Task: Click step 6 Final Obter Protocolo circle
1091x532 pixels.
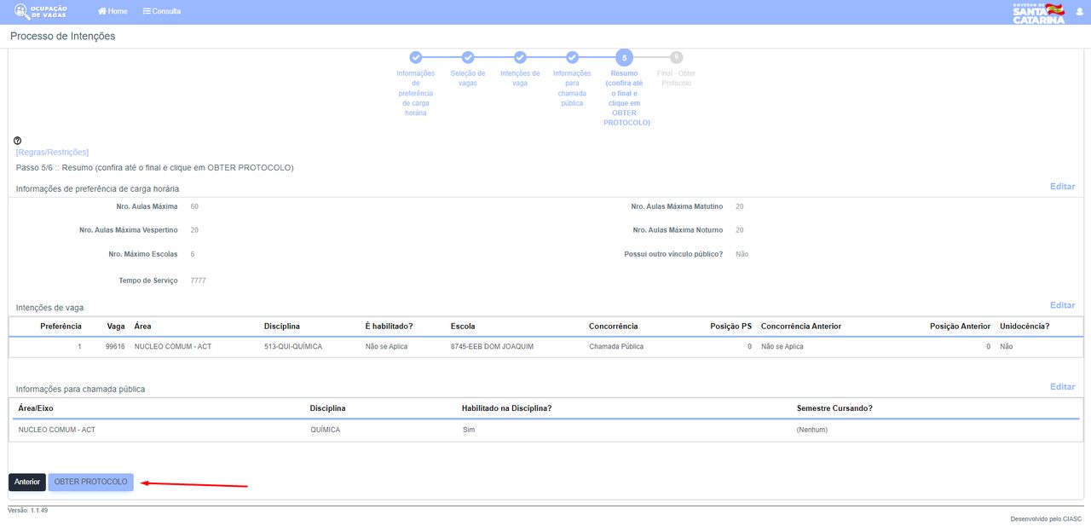Action: (676, 58)
